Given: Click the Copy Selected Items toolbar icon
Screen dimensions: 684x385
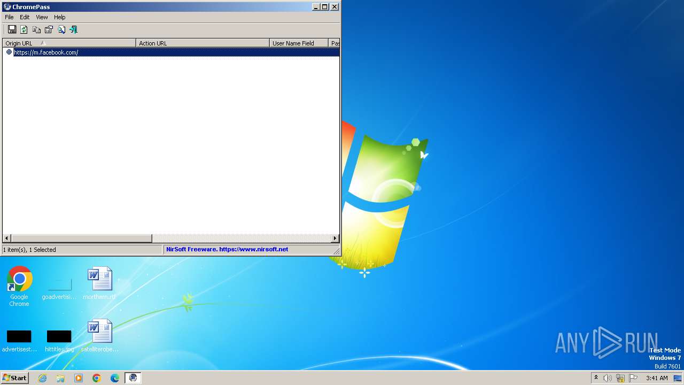Looking at the screenshot, I should coord(36,29).
